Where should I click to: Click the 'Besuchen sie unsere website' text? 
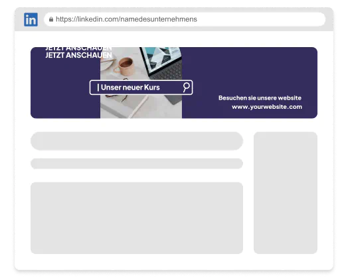[x=260, y=98]
